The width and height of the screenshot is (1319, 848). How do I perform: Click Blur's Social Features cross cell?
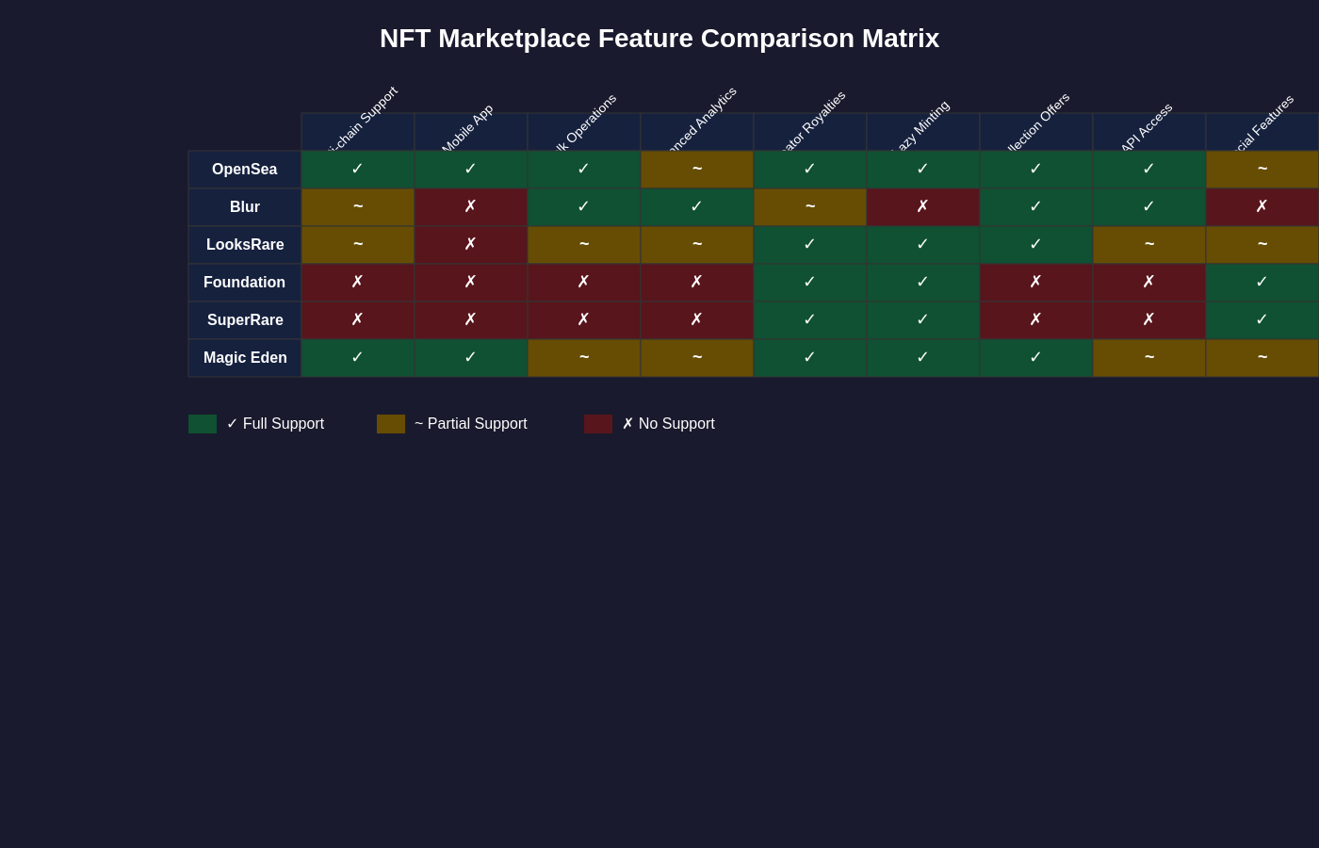pyautogui.click(x=1262, y=207)
